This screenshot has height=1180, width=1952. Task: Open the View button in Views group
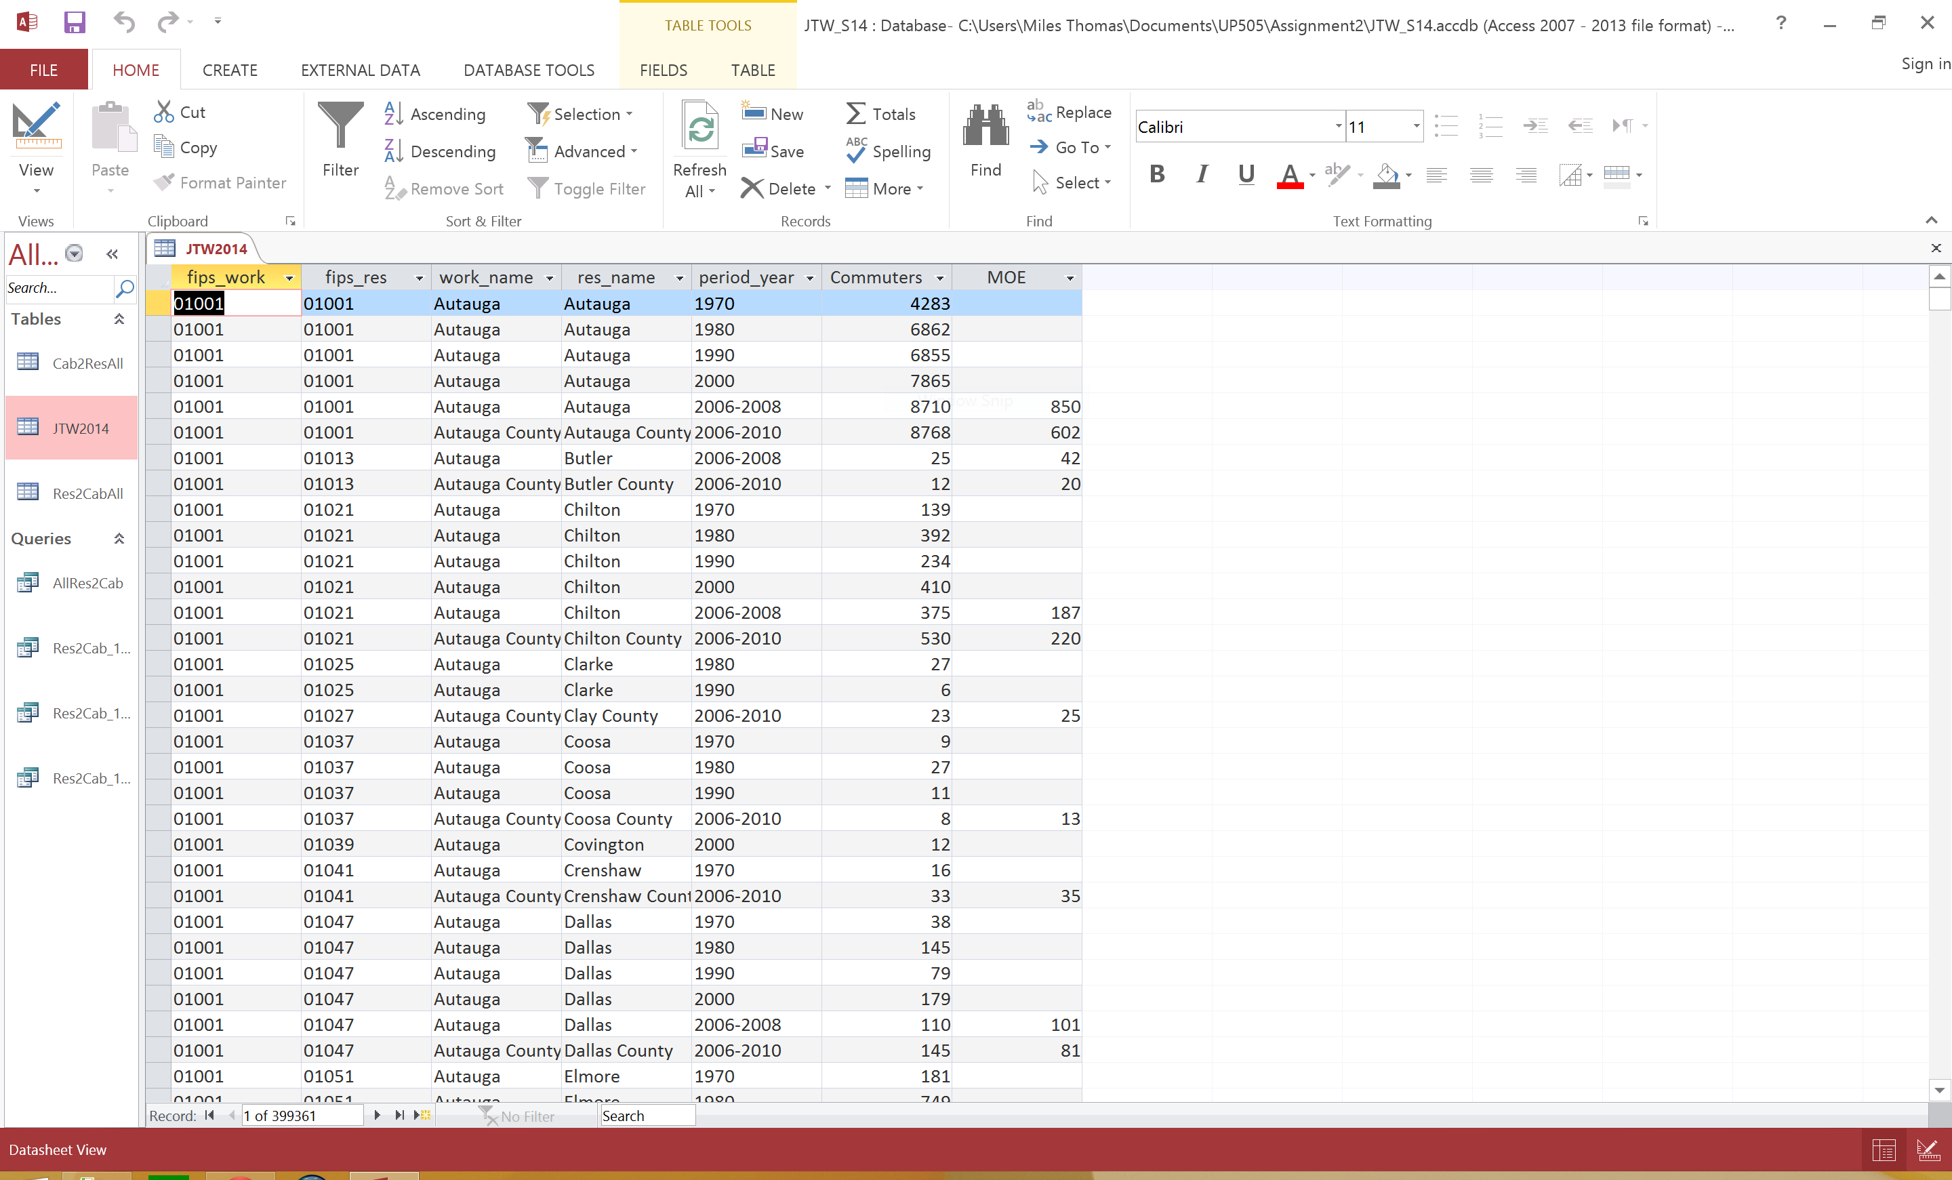tap(37, 148)
